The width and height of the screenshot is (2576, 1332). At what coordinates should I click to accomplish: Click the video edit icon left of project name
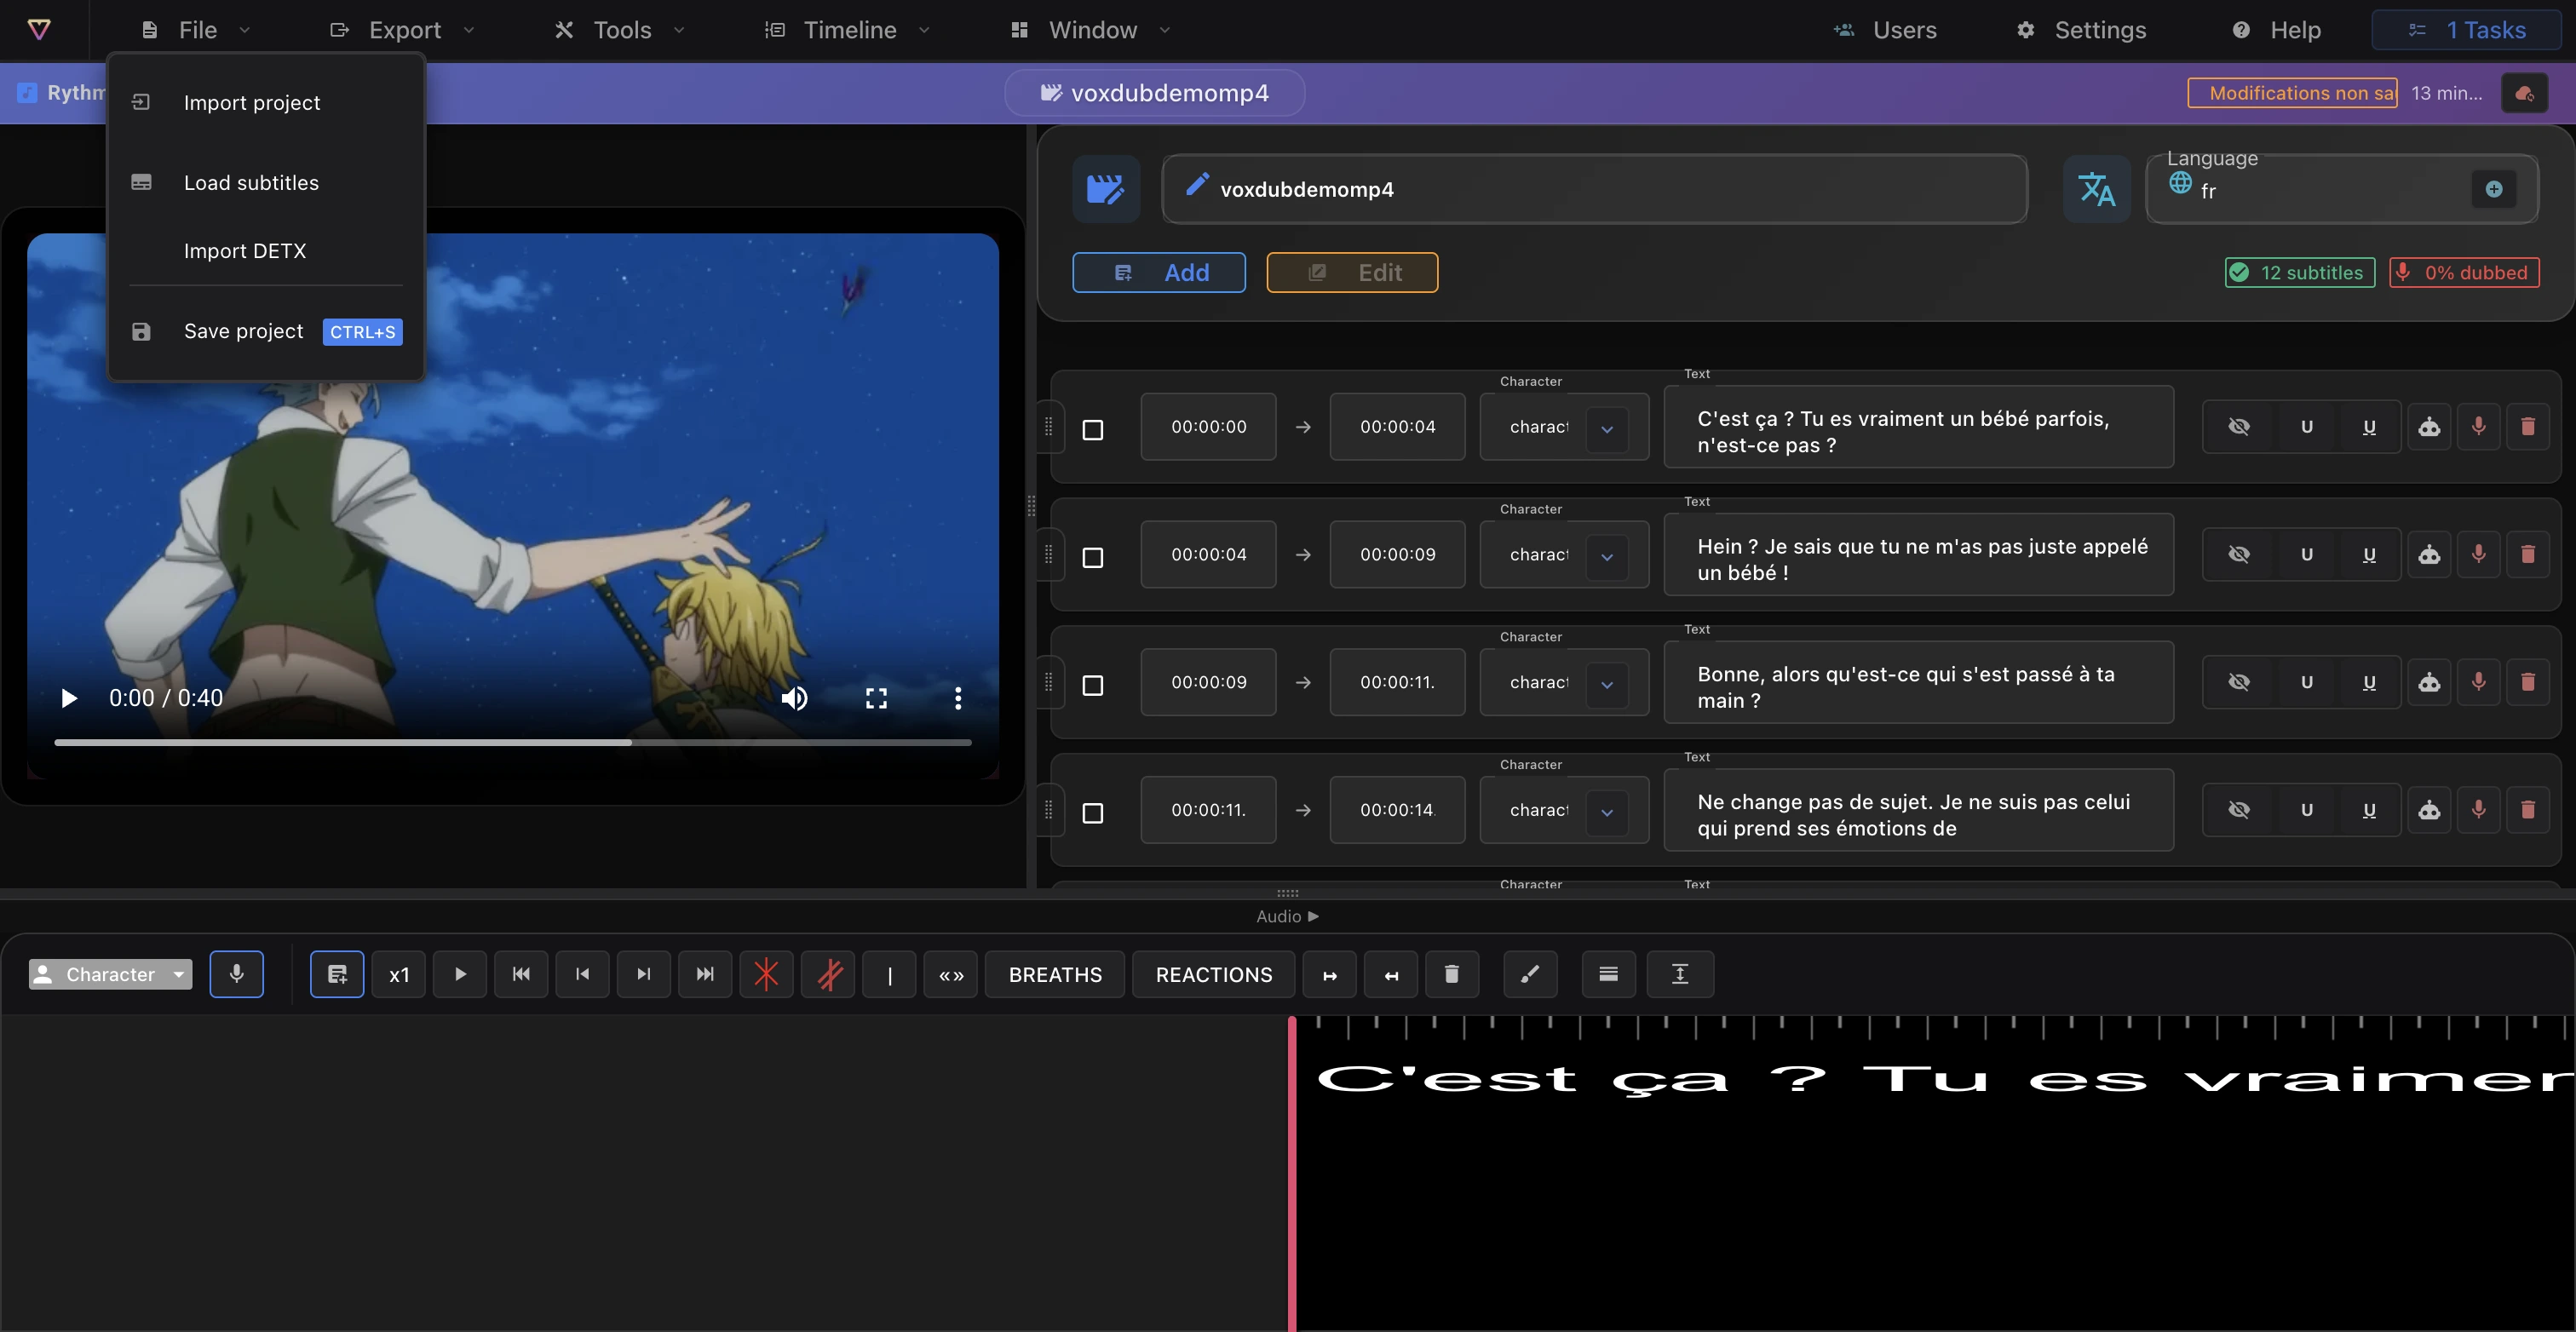pos(1106,189)
